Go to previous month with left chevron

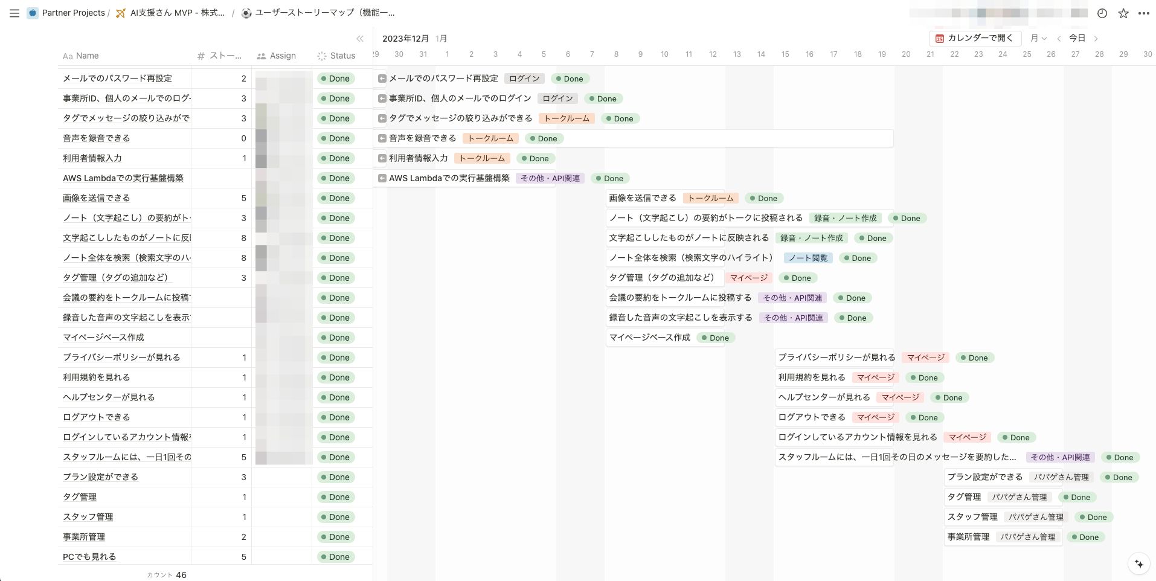(x=1059, y=39)
